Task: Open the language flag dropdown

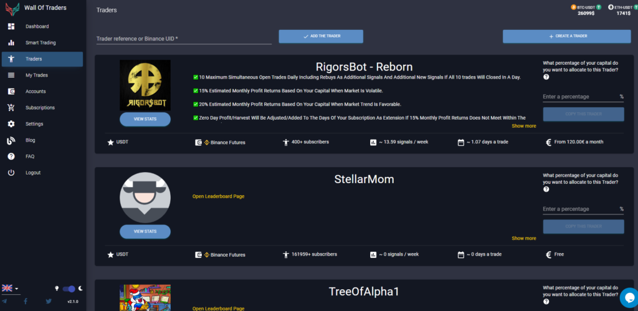Action: tap(10, 288)
